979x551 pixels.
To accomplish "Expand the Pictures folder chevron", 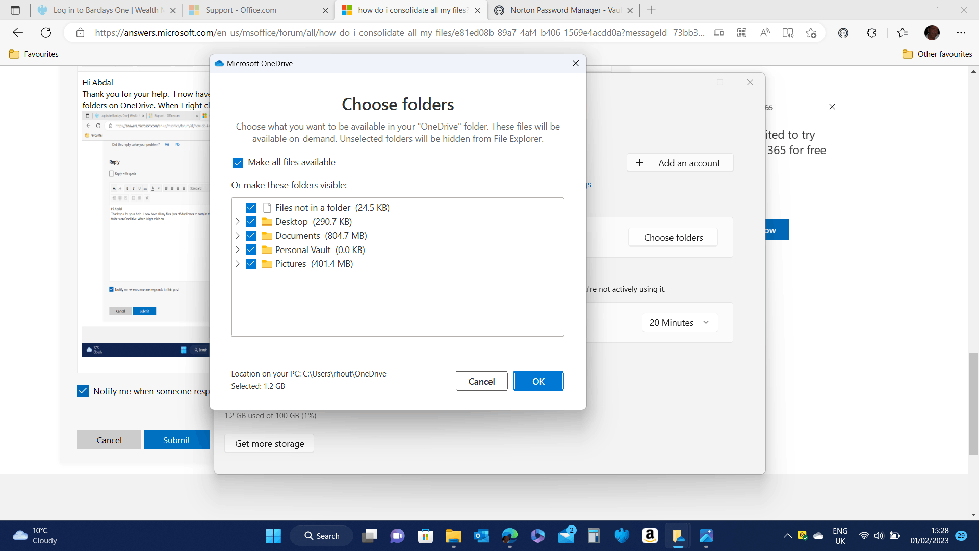I will point(238,264).
